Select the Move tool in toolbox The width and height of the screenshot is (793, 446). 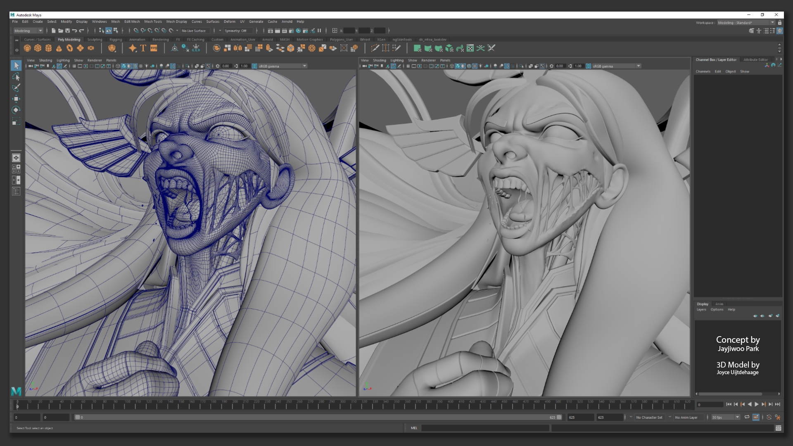16,99
